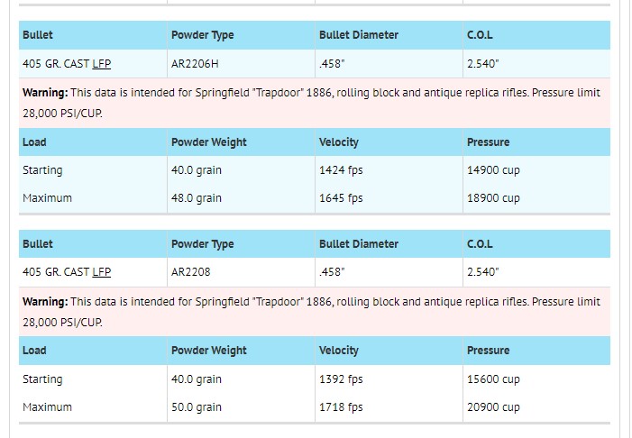Click the LFP abbreviation in AR2208 table
The height and width of the screenshot is (438, 632).
(102, 272)
